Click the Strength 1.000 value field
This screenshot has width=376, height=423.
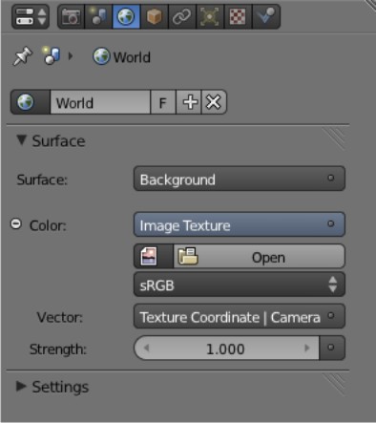click(226, 348)
